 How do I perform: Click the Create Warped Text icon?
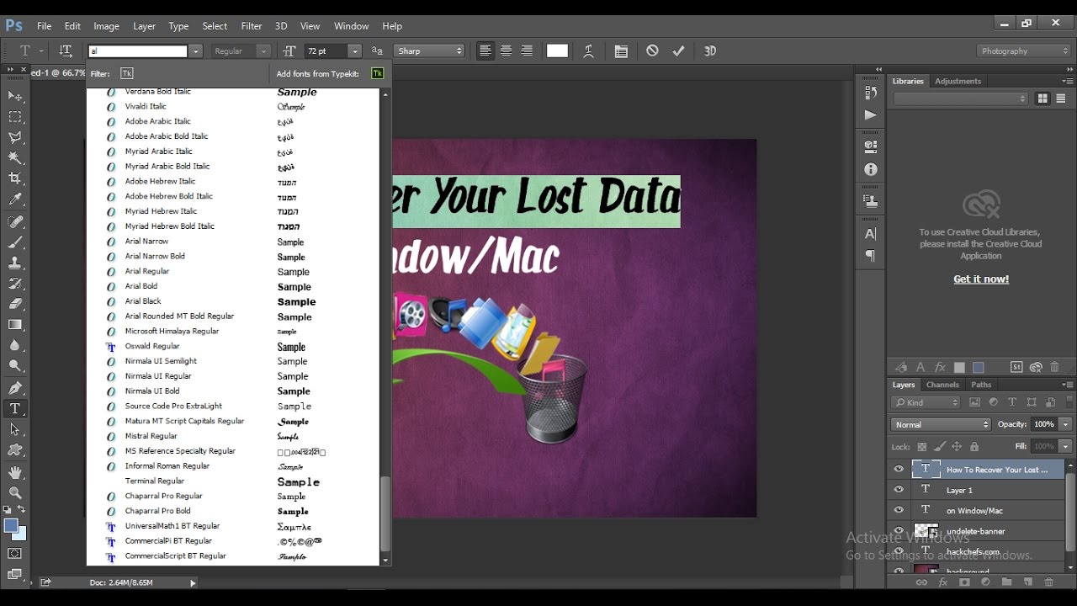[x=588, y=51]
